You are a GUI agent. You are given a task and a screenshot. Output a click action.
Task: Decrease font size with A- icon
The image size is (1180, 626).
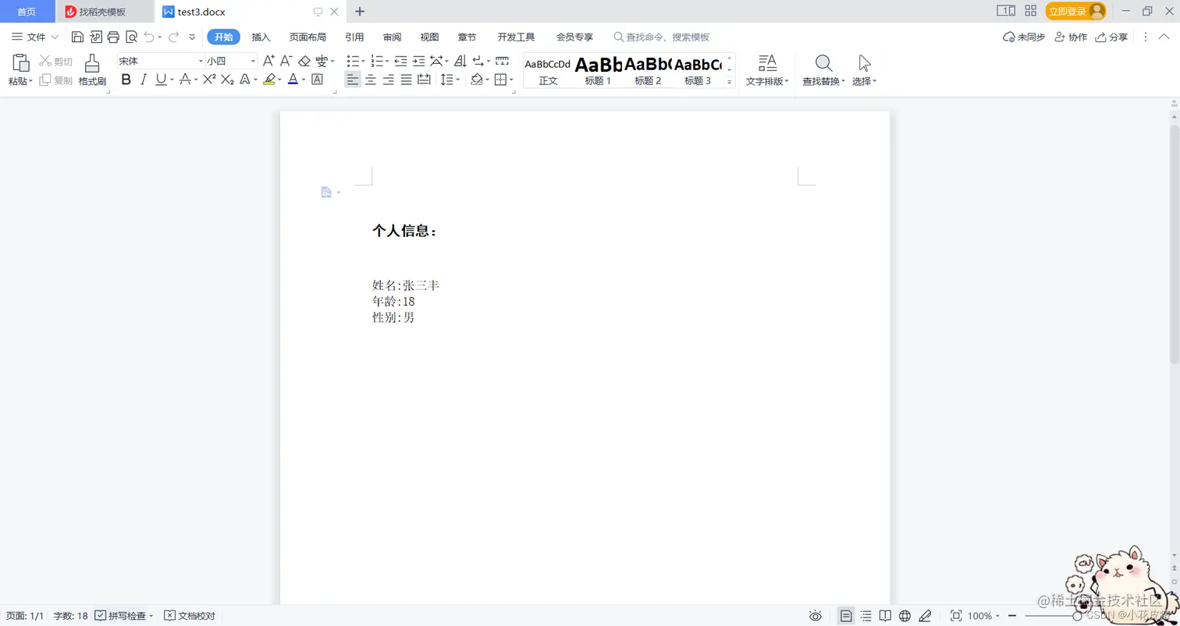point(286,61)
